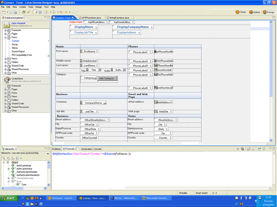The height and width of the screenshot is (207, 277).
Task: Click the DisplayCompanyName field
Action: (x=133, y=27)
